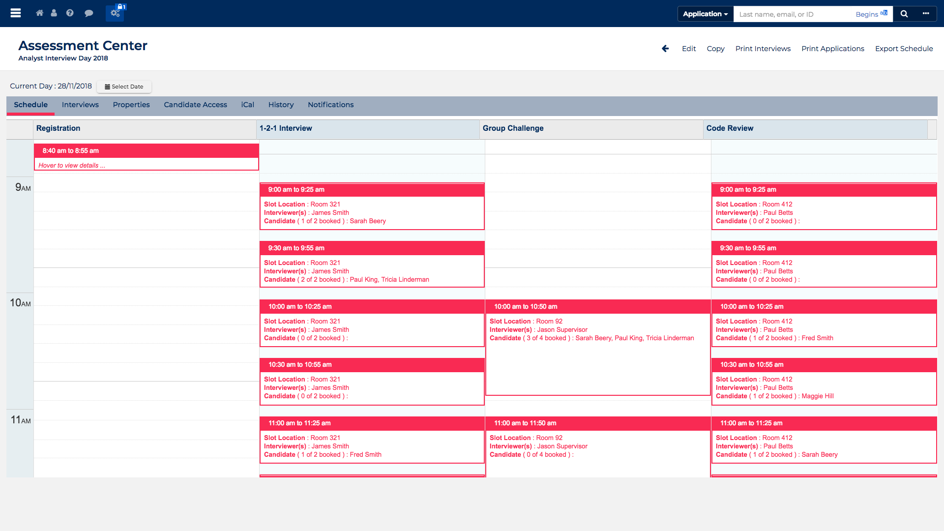This screenshot has height=531, width=944.
Task: Switch to the Interviews tab
Action: (80, 105)
